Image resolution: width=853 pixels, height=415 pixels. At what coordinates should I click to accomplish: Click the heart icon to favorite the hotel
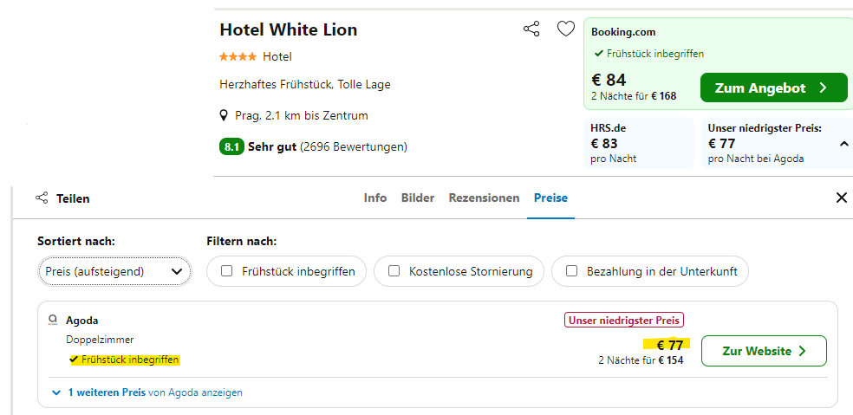pyautogui.click(x=565, y=29)
